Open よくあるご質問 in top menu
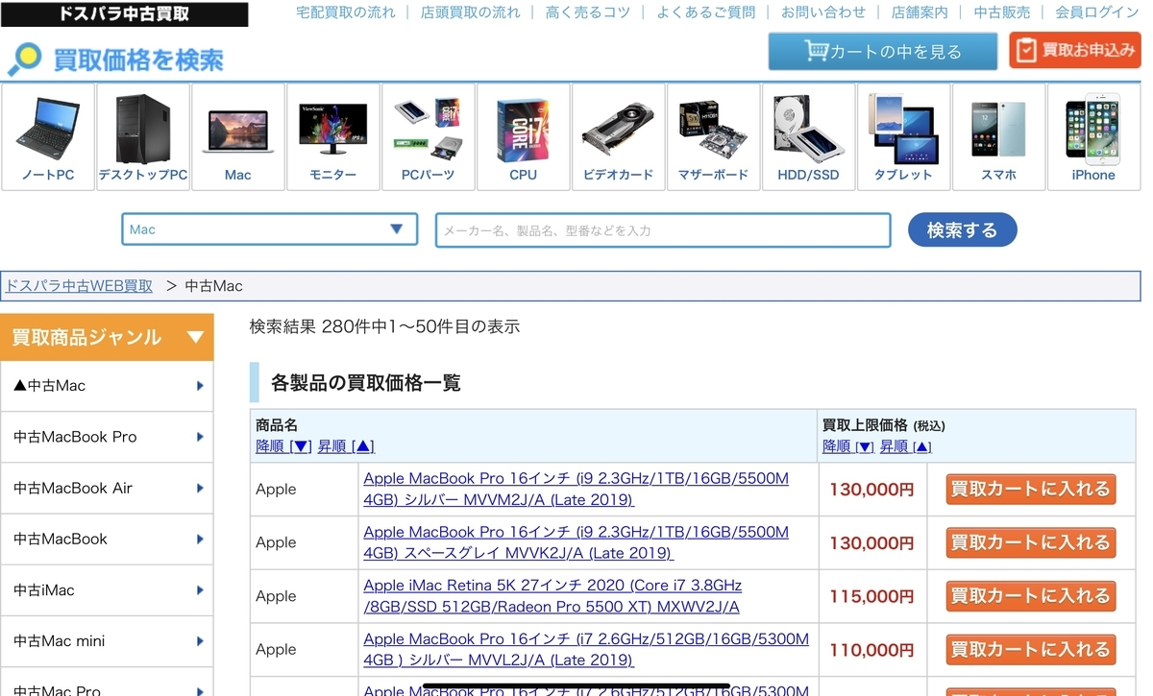This screenshot has height=696, width=1153. [x=706, y=12]
